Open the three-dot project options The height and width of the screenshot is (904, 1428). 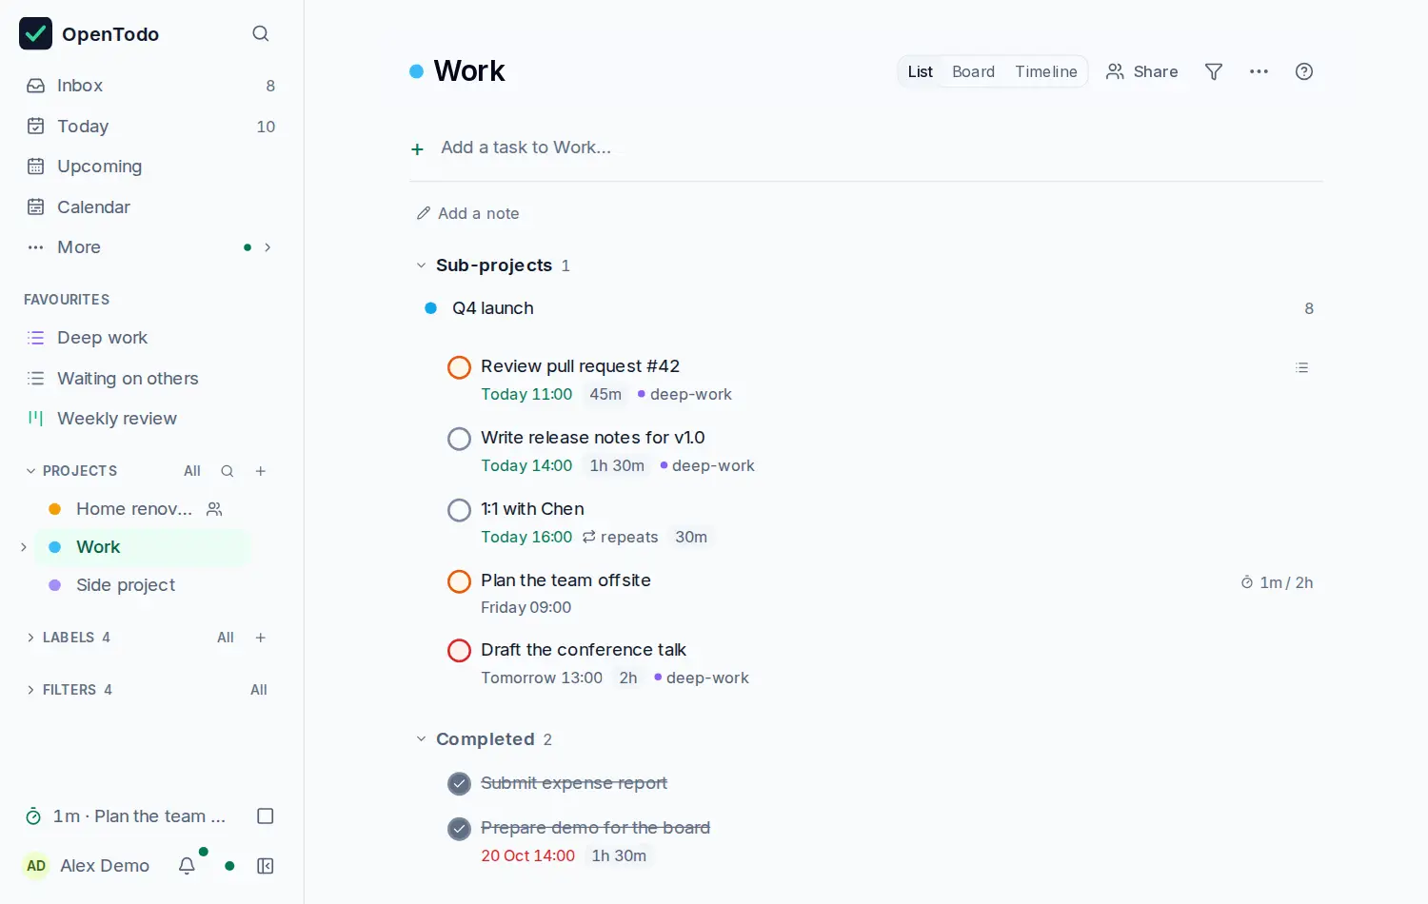1259,71
